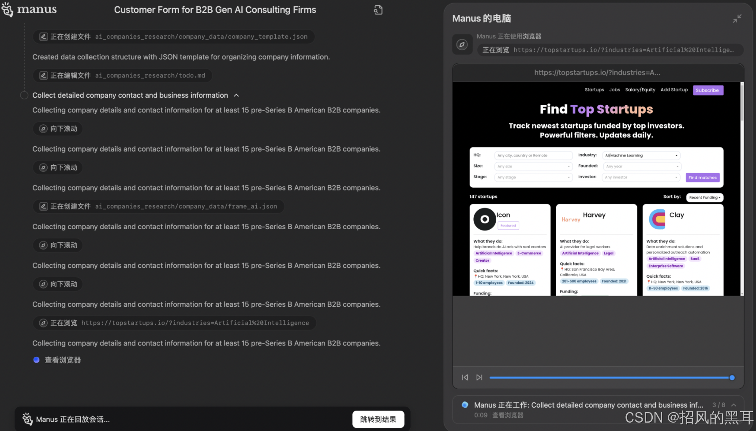Image resolution: width=756 pixels, height=431 pixels.
Task: Click the 147 startups count text
Action: [x=483, y=197]
